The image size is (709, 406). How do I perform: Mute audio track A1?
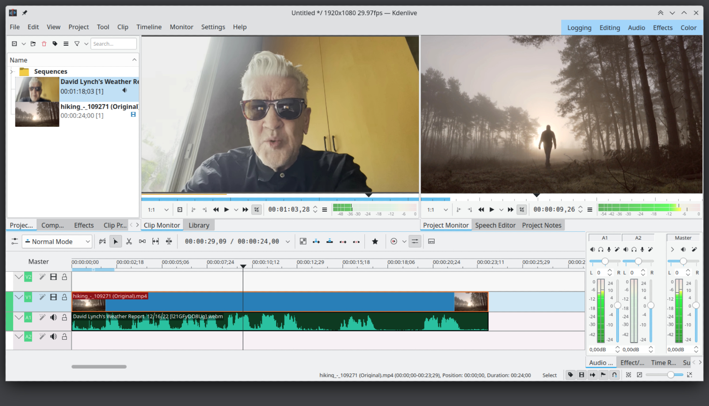click(x=53, y=317)
